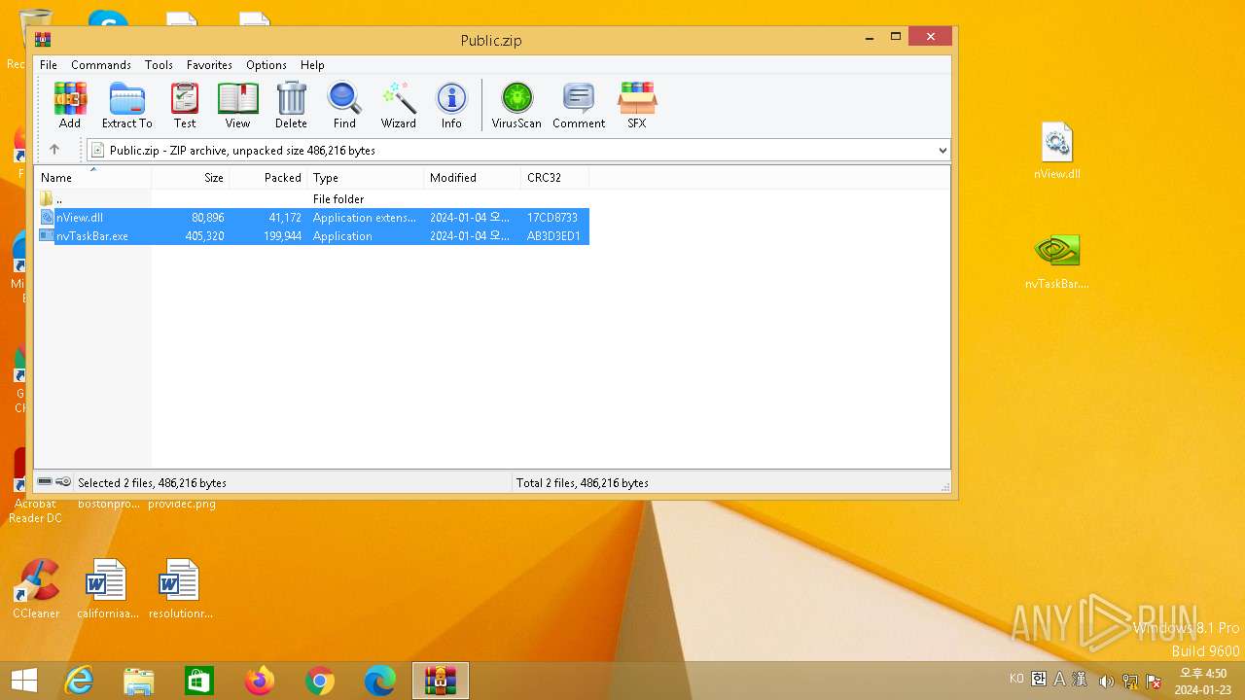Select CCleaner desktop shortcut
This screenshot has height=700, width=1245.
(x=36, y=589)
